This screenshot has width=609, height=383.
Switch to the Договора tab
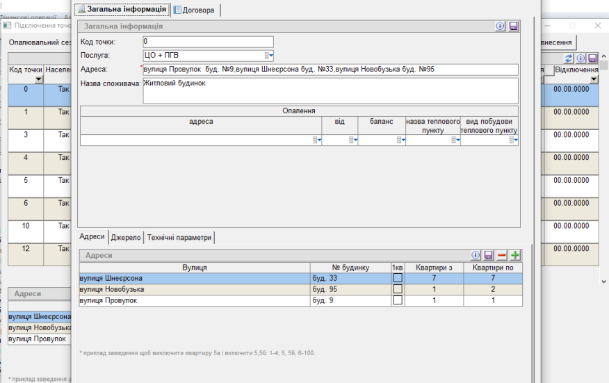[197, 10]
